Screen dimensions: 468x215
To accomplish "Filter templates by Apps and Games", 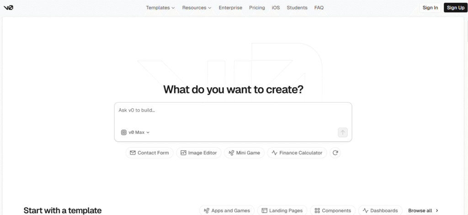I will coord(227,210).
